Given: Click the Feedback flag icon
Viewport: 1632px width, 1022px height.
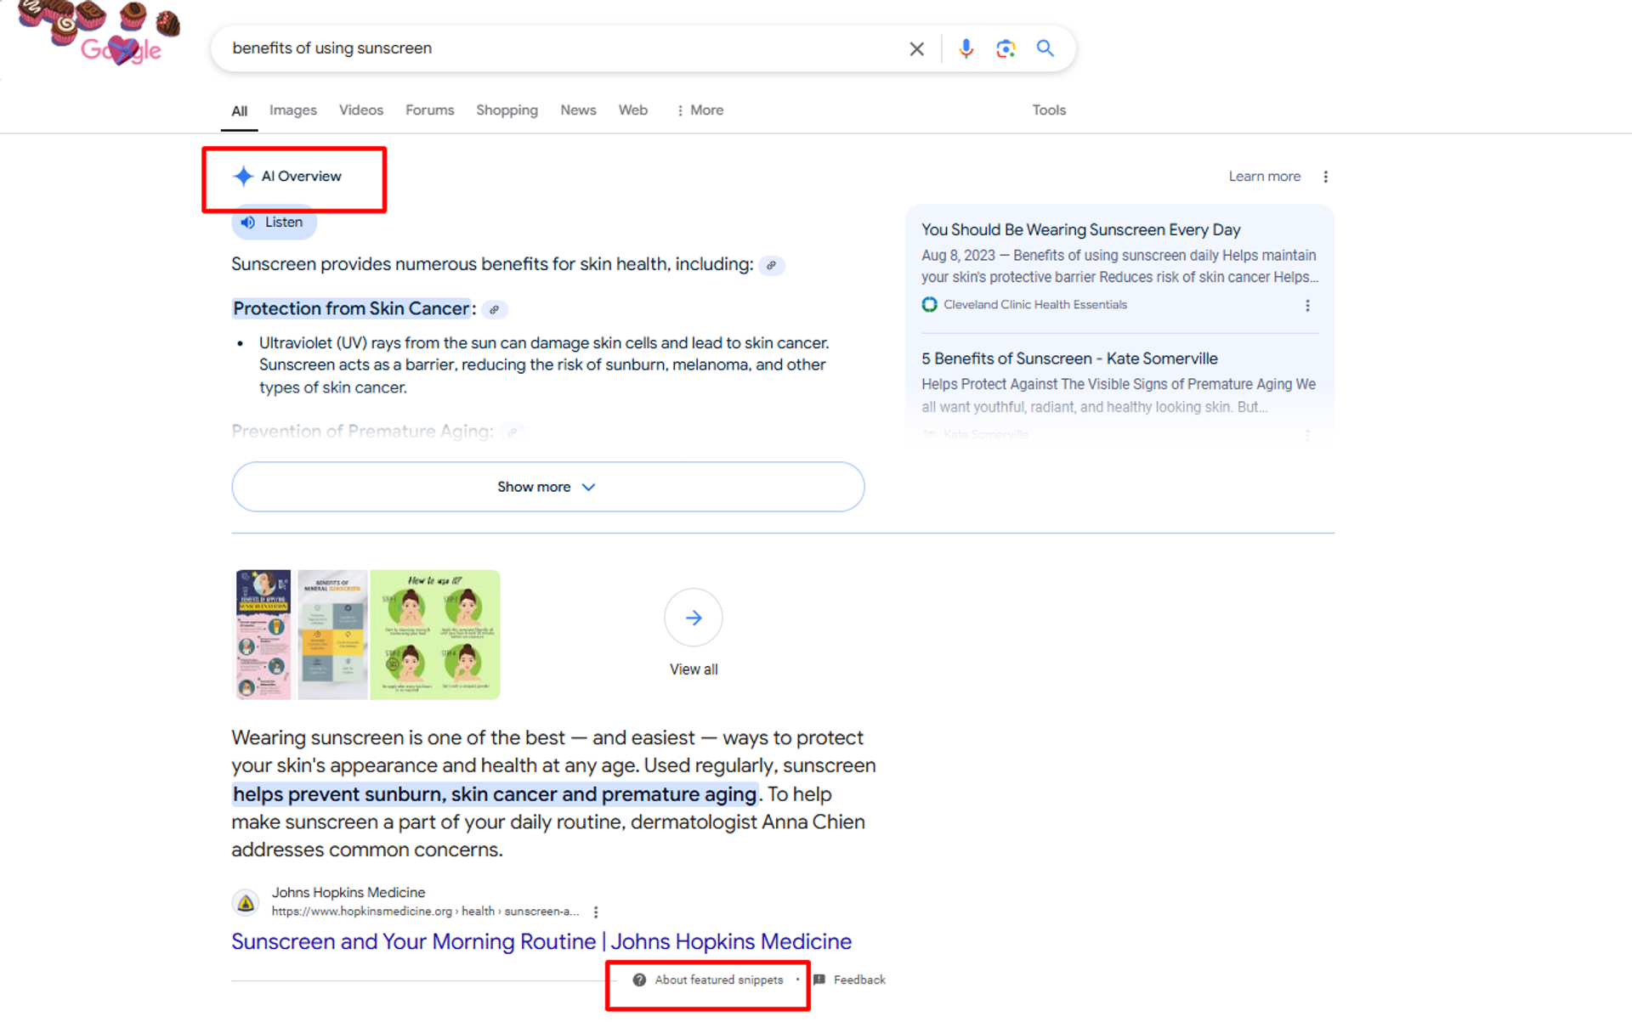Looking at the screenshot, I should [819, 980].
